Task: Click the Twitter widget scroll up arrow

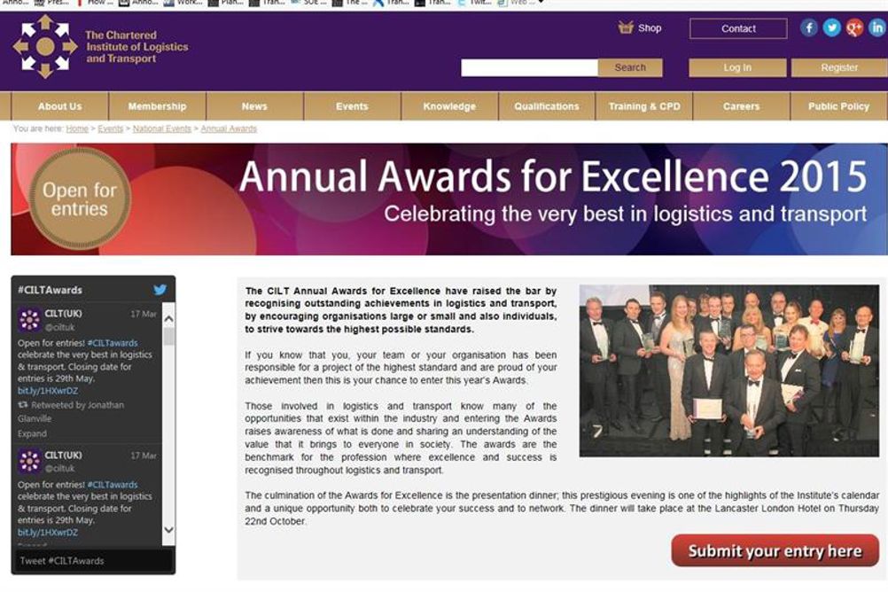Action: click(168, 319)
